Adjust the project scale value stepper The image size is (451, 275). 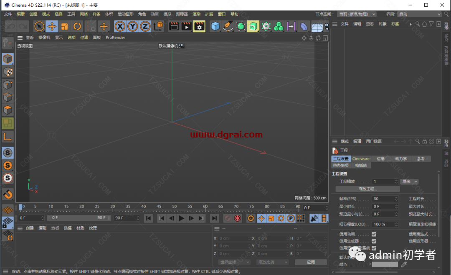click(x=396, y=181)
